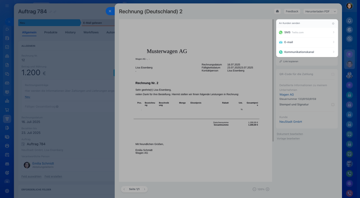Screen dimensions: 360x198
Task: Click the green phone icon in right panel
Action: click(x=349, y=174)
